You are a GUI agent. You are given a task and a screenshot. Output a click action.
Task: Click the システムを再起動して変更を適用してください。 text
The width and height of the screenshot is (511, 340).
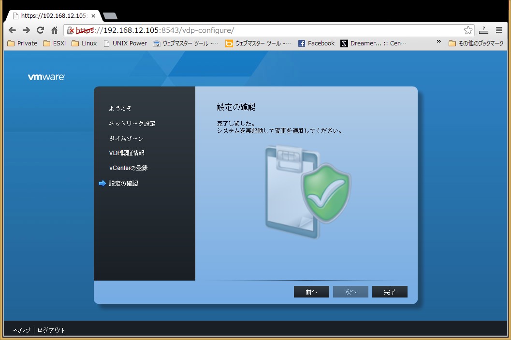tap(279, 131)
